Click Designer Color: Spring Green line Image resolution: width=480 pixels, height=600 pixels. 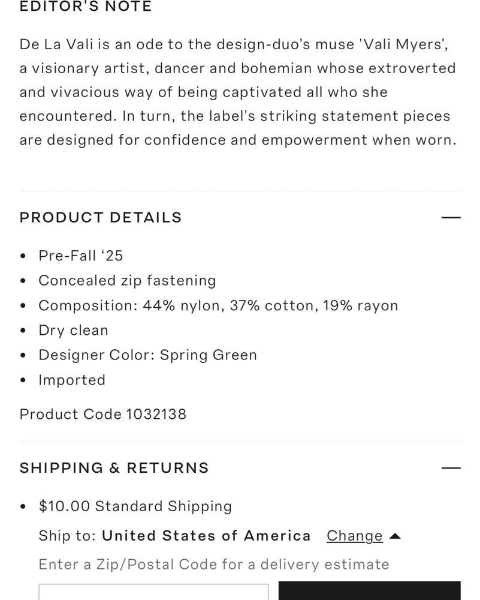(147, 355)
